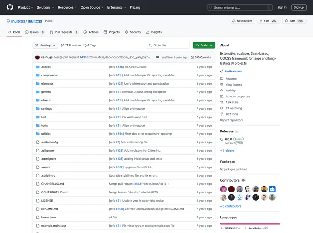This screenshot has width=313, height=233.
Task: Open the 6 Tags list
Action: [x=90, y=46]
